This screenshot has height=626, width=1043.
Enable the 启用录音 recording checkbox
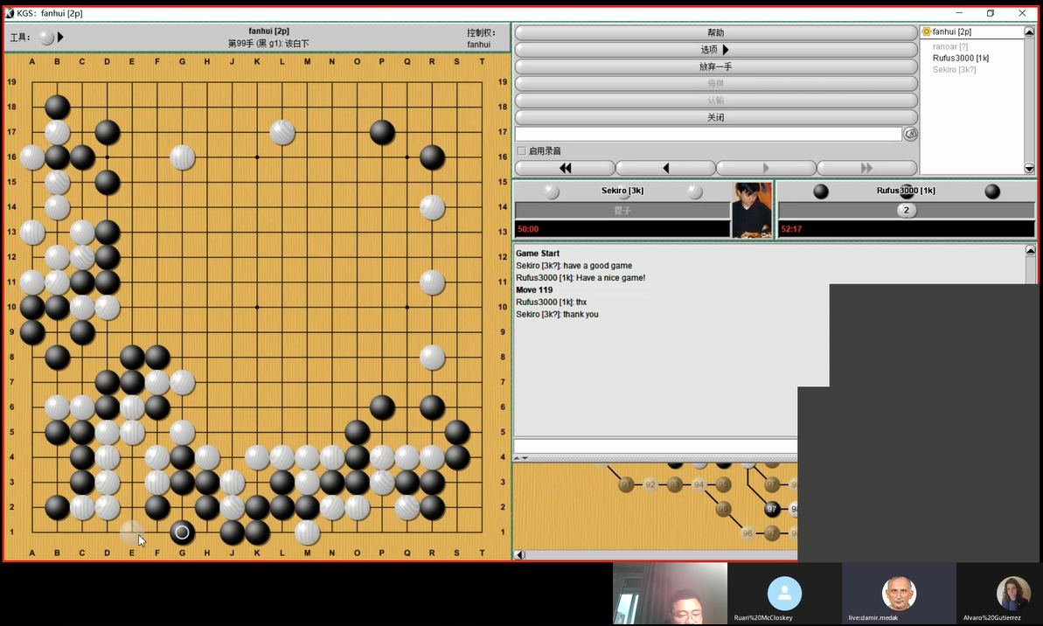pyautogui.click(x=522, y=151)
